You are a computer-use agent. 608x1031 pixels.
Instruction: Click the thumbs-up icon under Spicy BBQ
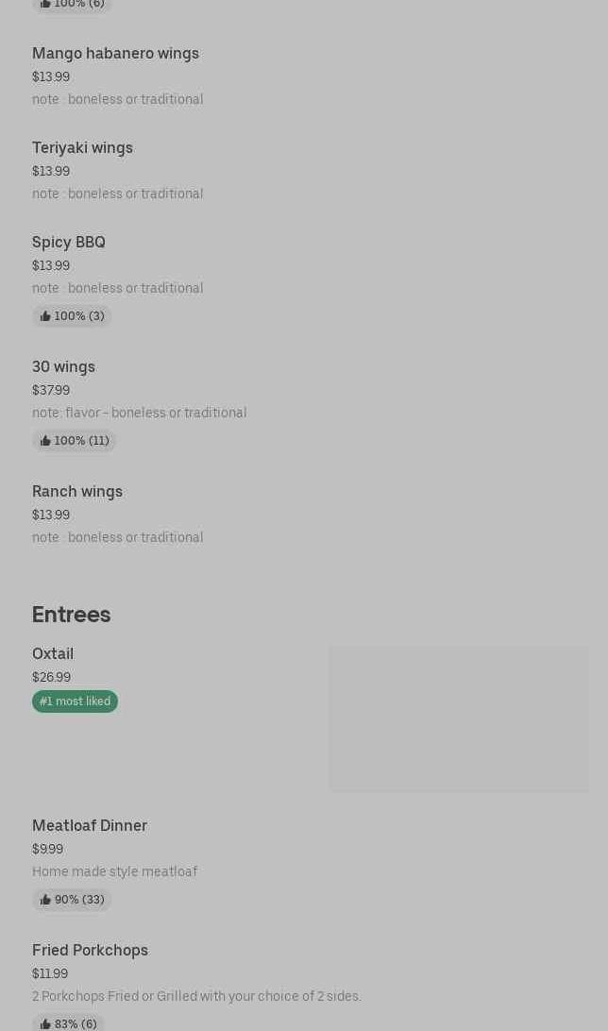45,316
